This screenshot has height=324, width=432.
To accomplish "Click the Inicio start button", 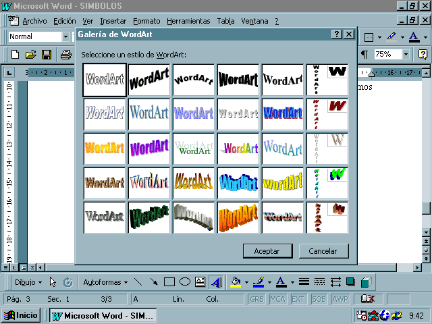I will click(21, 315).
